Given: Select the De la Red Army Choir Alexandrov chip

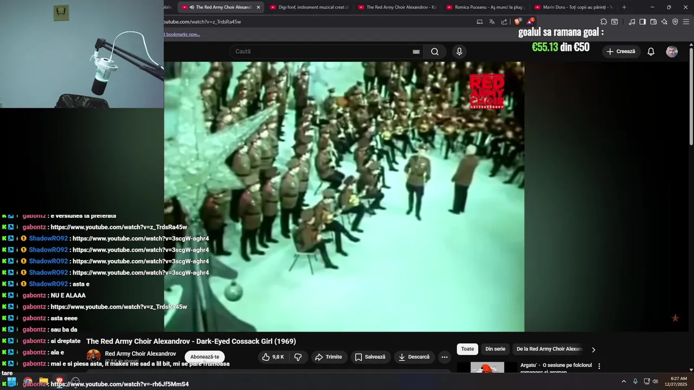Looking at the screenshot, I should [549, 349].
